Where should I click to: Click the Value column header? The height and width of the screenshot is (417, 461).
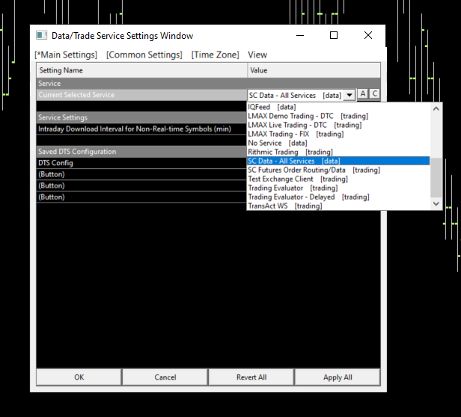coord(314,70)
